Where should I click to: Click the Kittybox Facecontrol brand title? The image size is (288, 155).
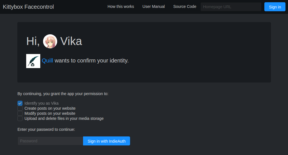click(28, 7)
